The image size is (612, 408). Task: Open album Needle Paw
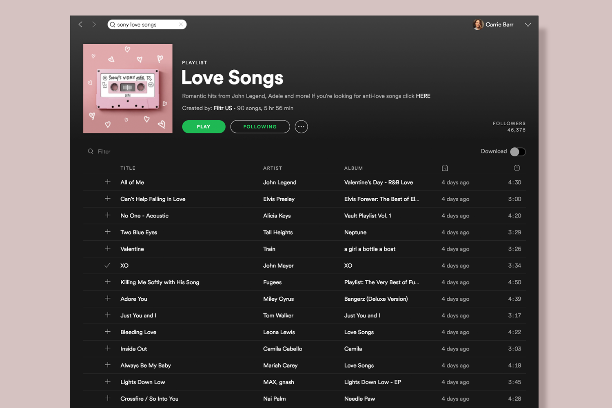(x=359, y=399)
